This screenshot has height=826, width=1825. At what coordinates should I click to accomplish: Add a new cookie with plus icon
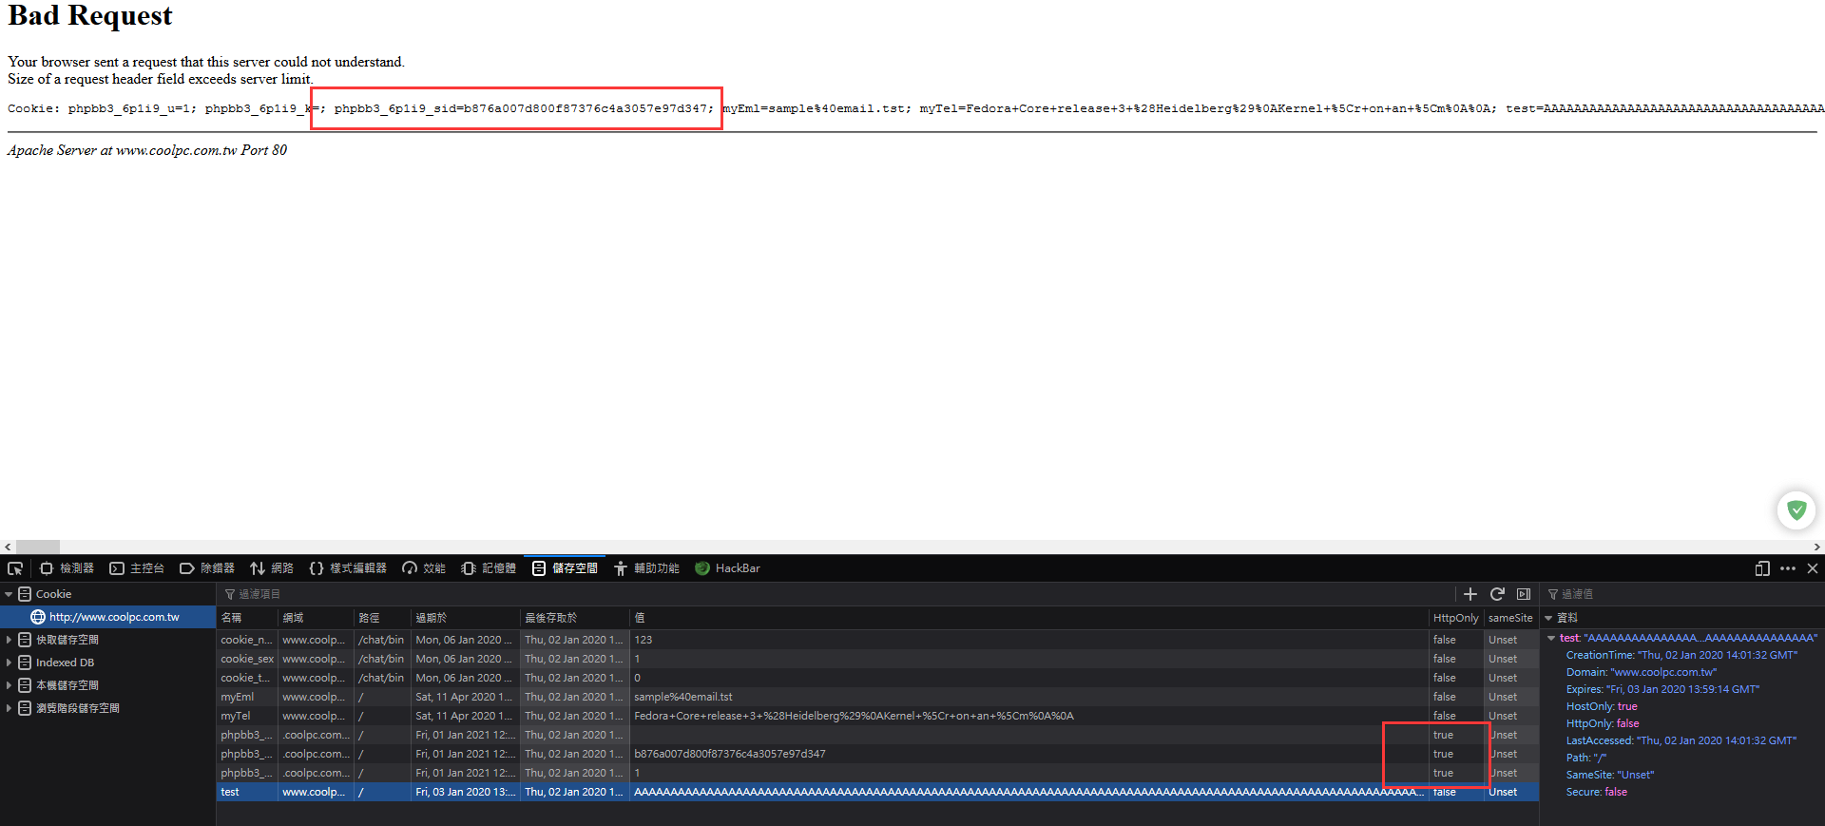1470,594
